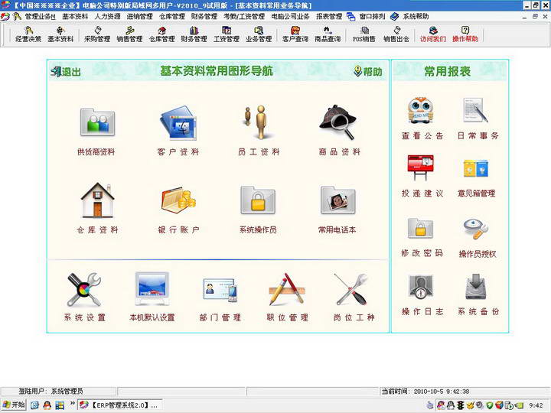The image size is (551, 413).
Task: Click 销售出仓 toolbar button
Action: pyautogui.click(x=396, y=34)
